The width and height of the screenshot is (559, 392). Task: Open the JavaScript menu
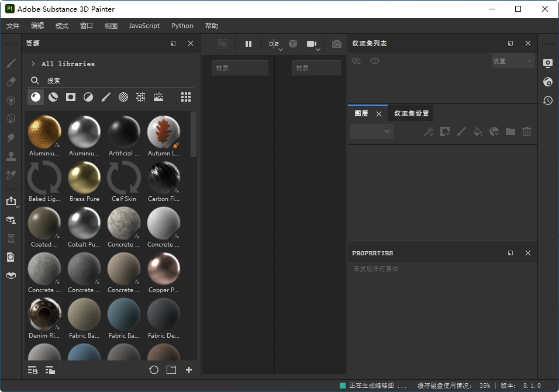click(144, 26)
